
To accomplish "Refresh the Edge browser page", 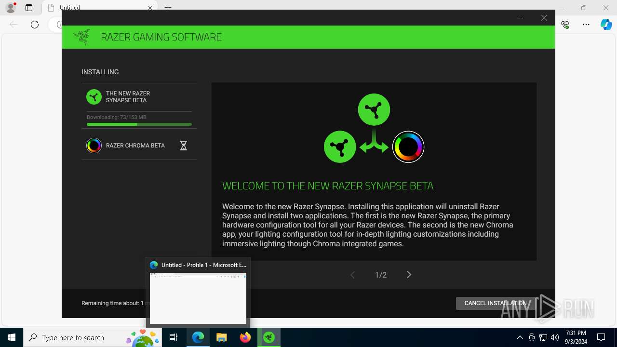I will click(35, 25).
